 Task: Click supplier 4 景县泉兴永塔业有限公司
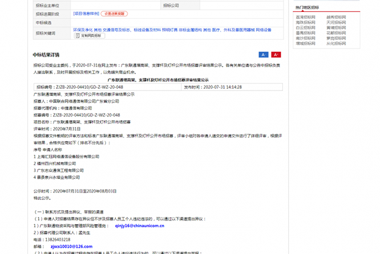coord(56,177)
